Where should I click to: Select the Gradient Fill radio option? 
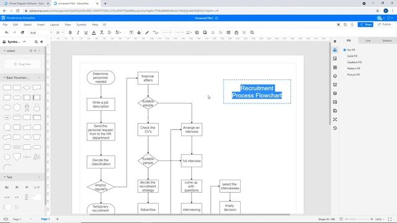345,62
